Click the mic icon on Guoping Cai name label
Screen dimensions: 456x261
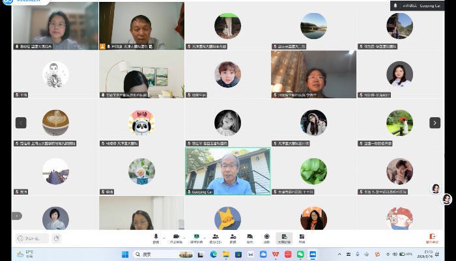tap(189, 192)
